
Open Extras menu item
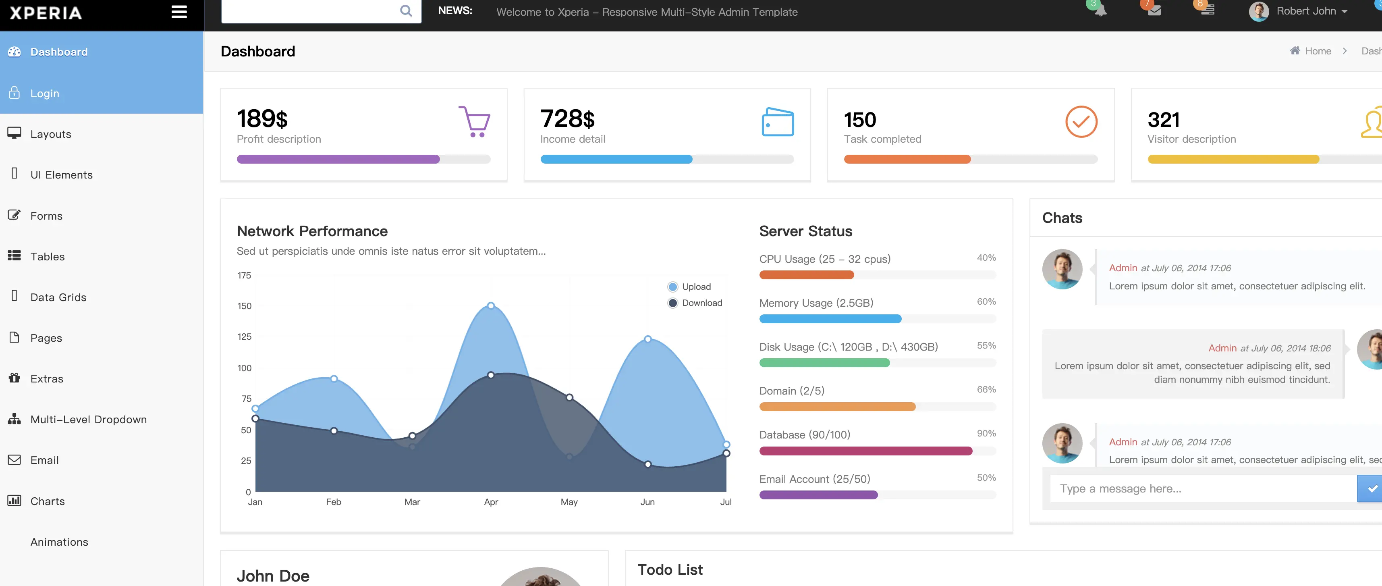click(102, 378)
